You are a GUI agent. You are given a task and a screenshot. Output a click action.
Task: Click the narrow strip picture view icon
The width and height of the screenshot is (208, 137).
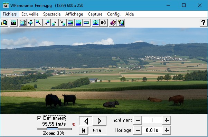(x=86, y=23)
